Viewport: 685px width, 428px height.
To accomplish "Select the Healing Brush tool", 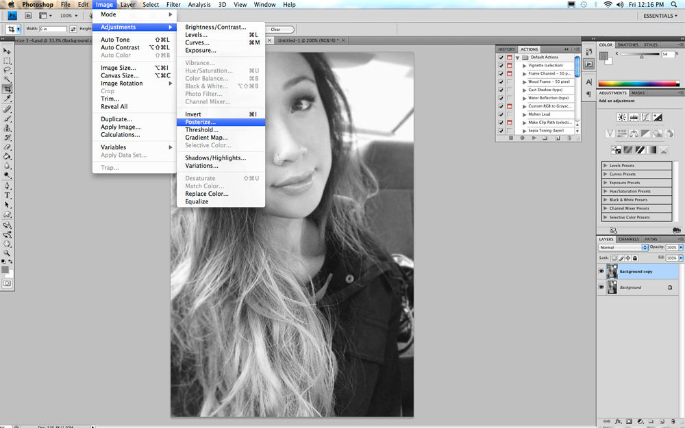I will click(x=7, y=109).
